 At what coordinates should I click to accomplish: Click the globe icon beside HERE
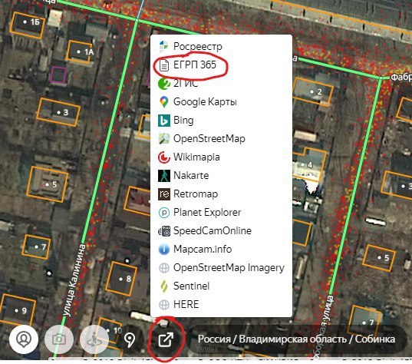tap(164, 305)
